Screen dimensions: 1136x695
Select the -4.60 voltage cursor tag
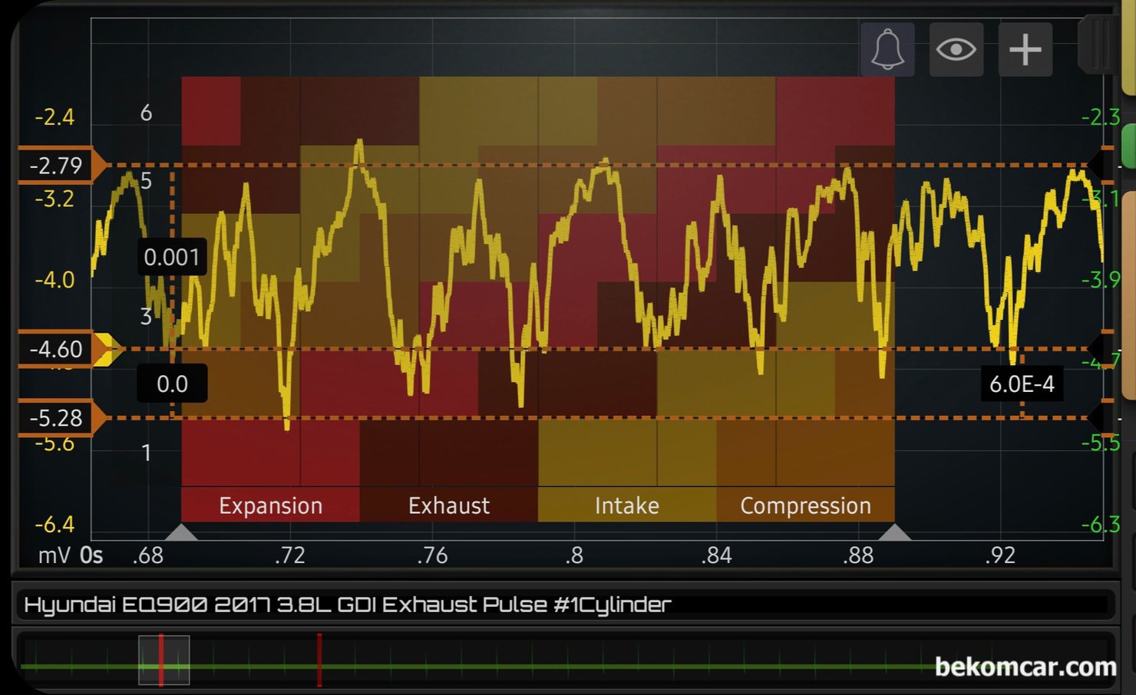55,349
